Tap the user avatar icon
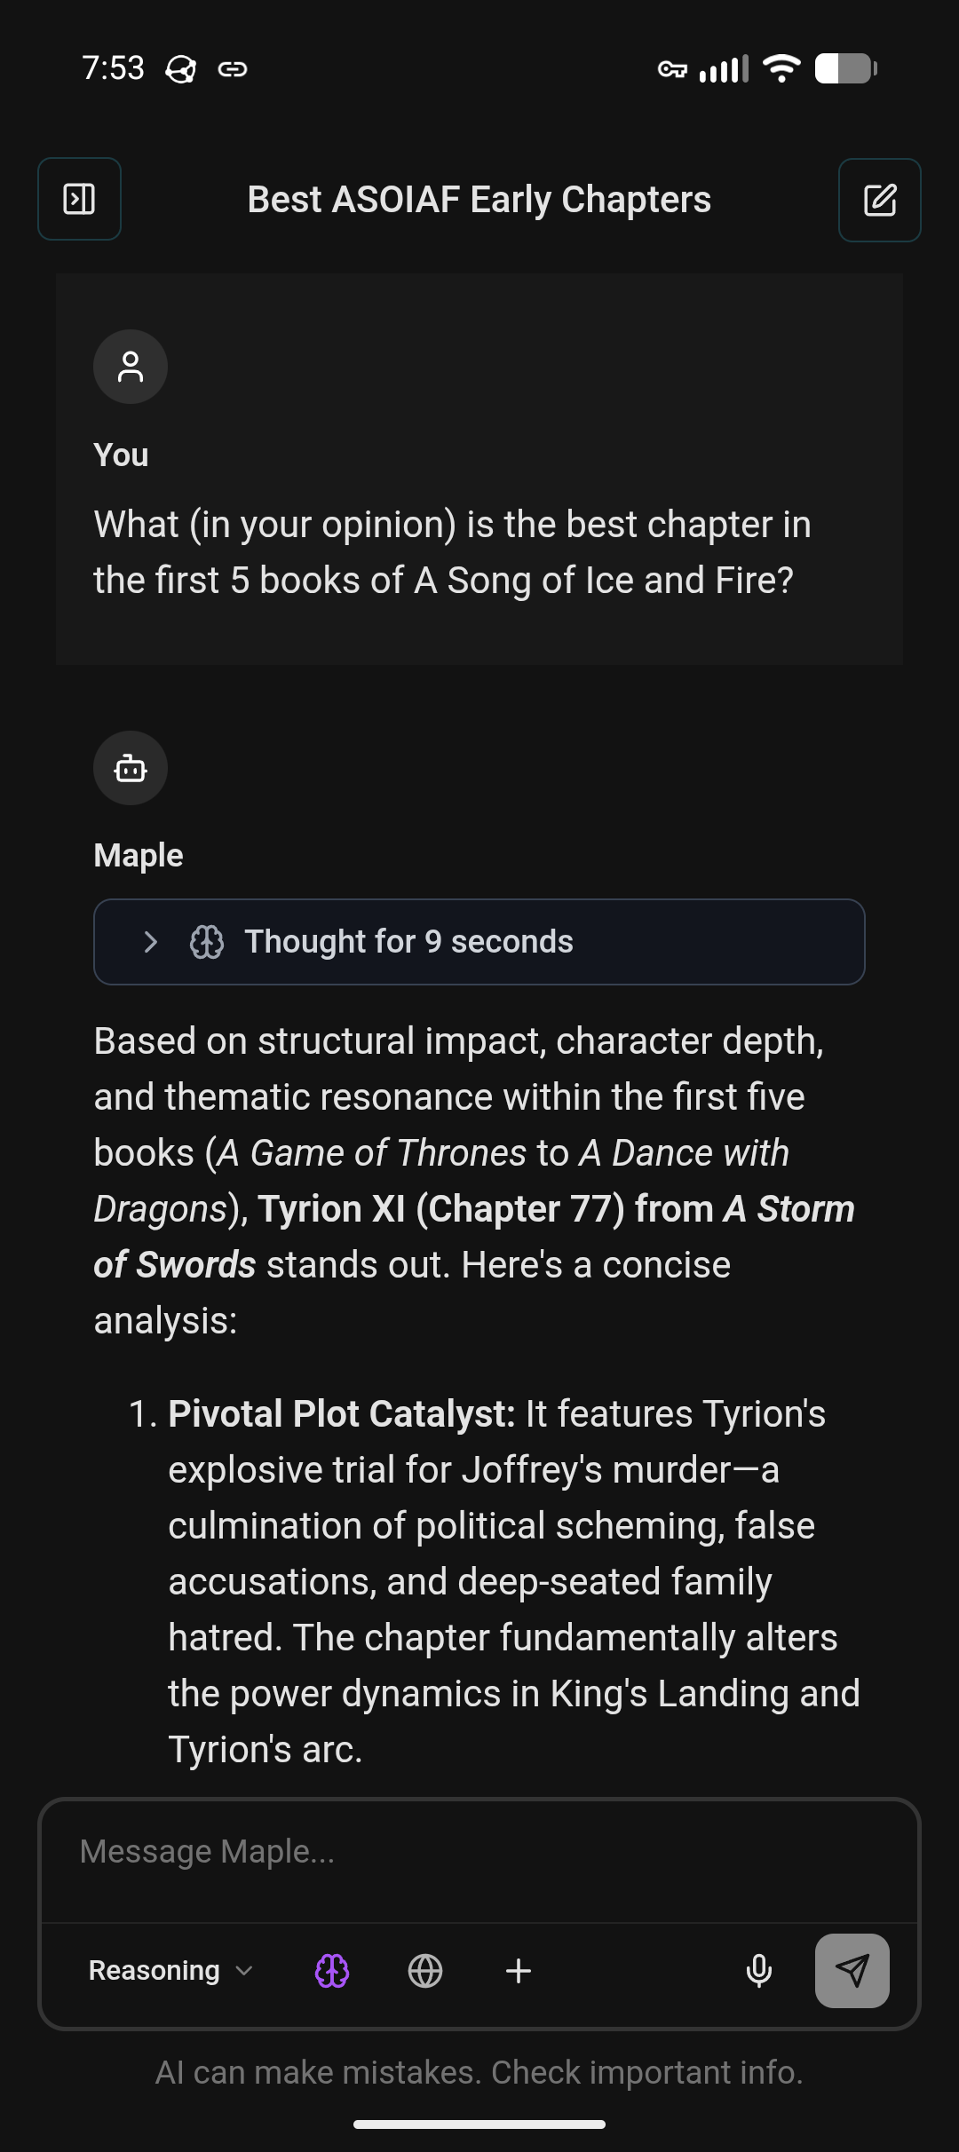 pyautogui.click(x=131, y=367)
